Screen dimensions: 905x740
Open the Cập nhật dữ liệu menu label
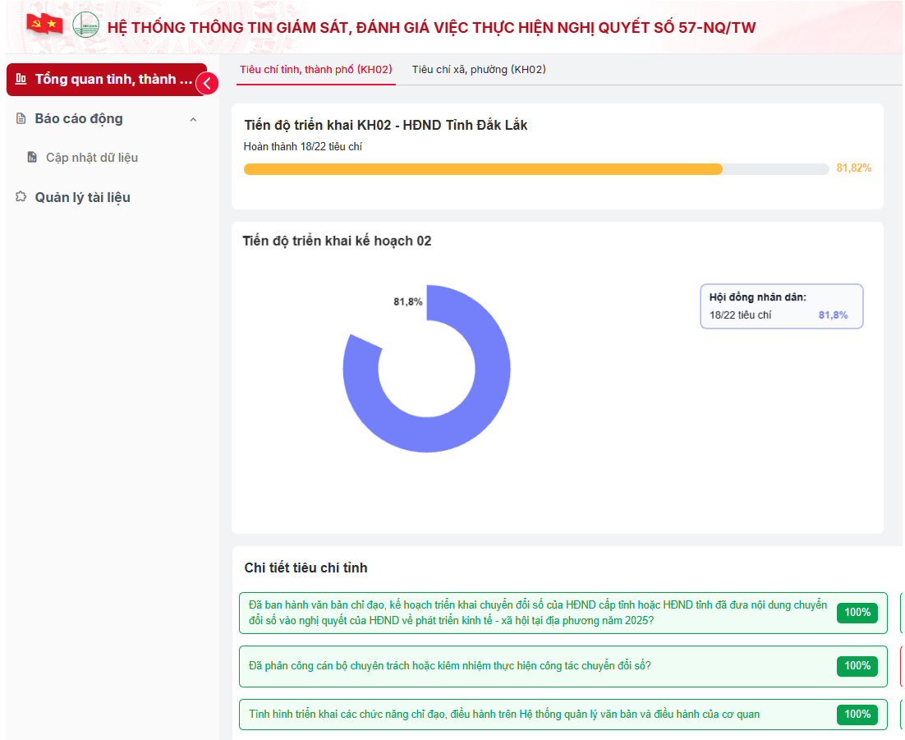[92, 158]
